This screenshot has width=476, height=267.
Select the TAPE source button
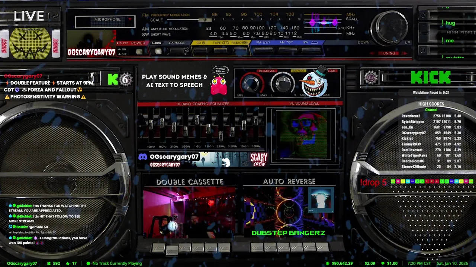coord(220,50)
